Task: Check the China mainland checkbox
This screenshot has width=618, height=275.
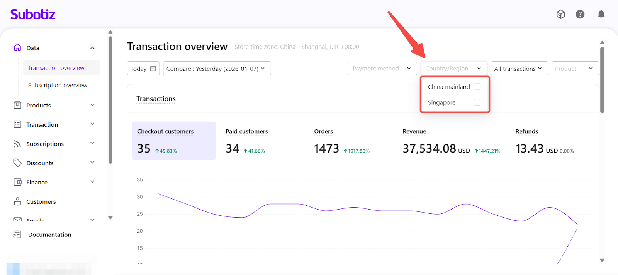Action: click(x=477, y=87)
